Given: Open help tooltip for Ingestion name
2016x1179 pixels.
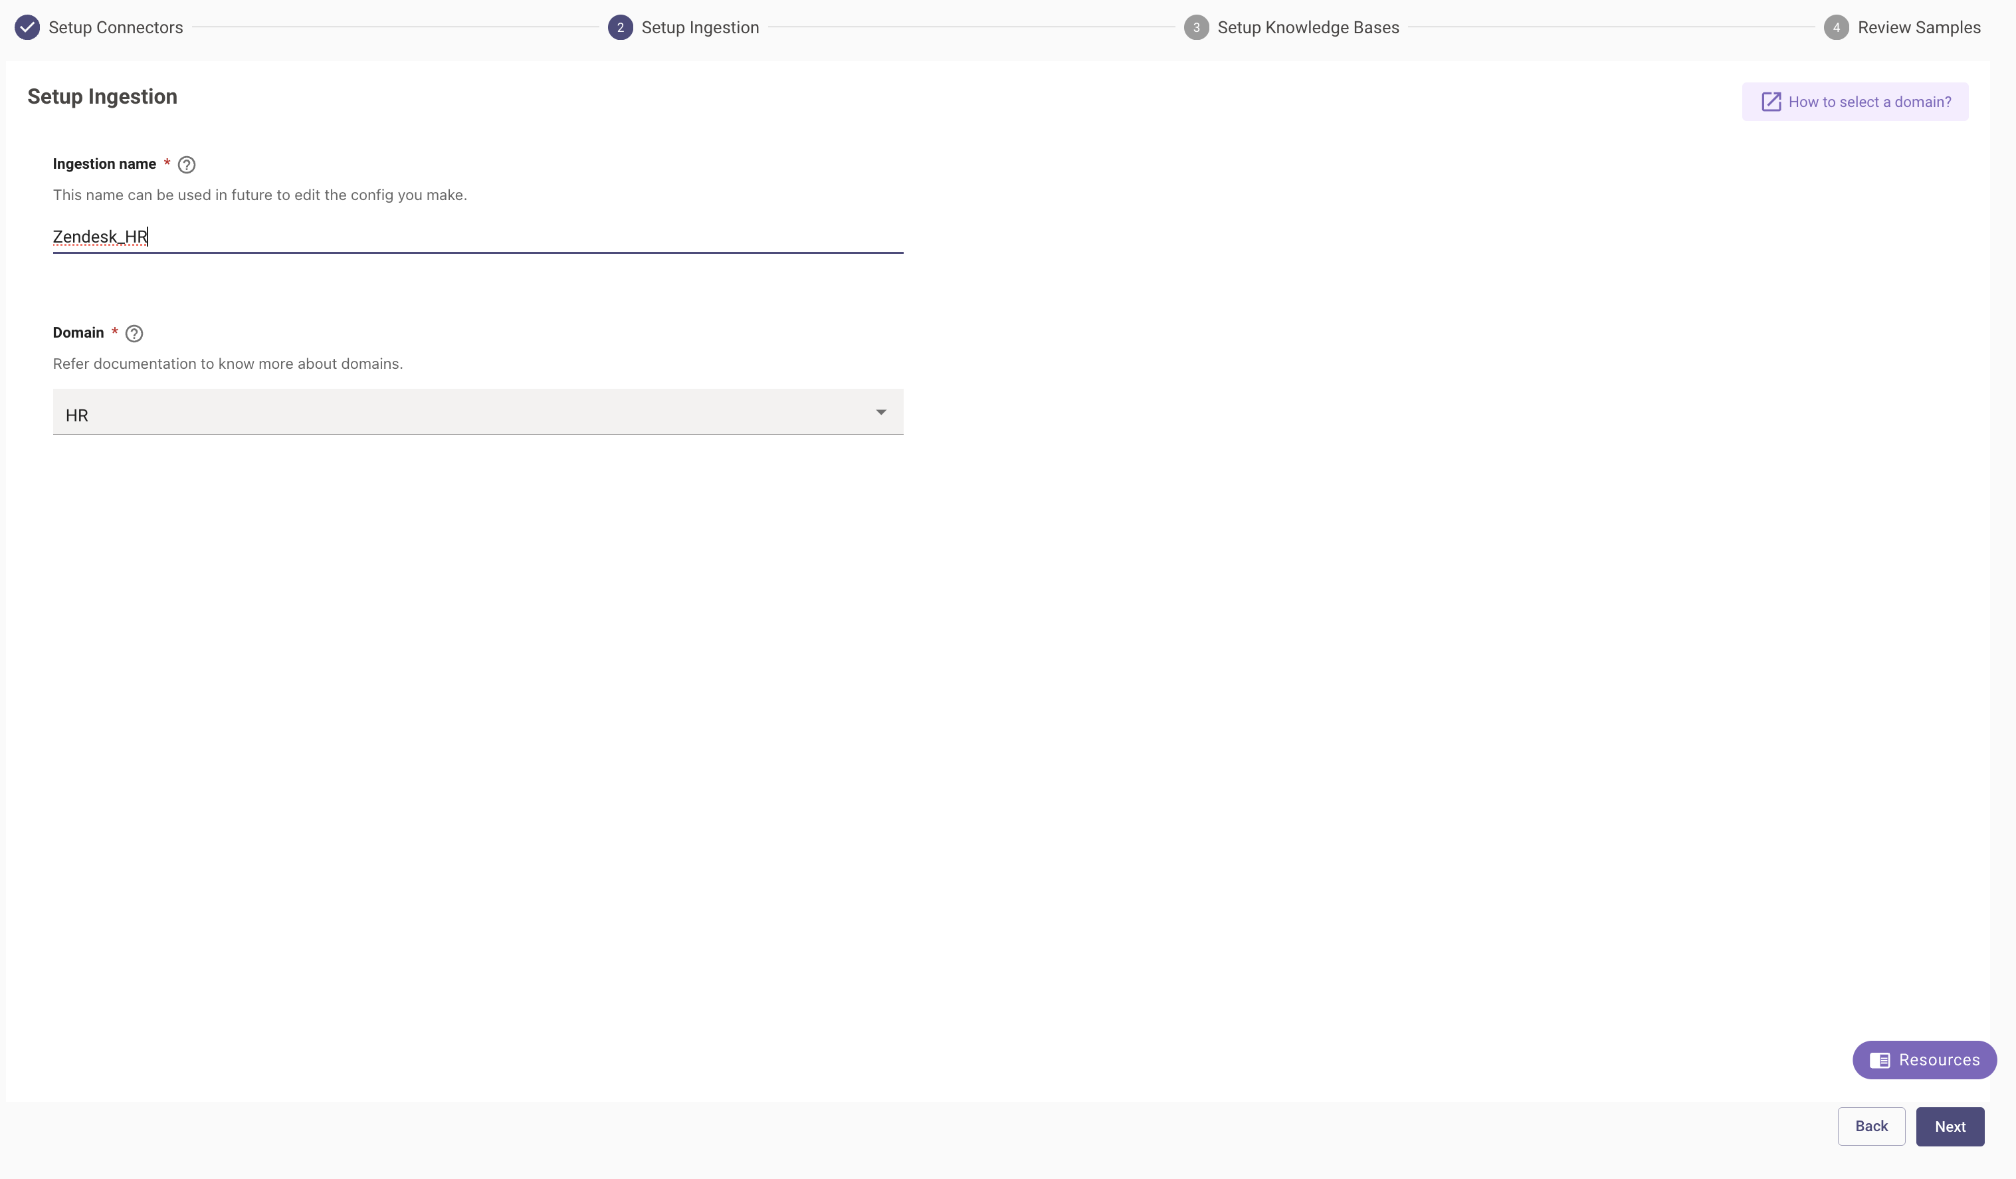Looking at the screenshot, I should (x=187, y=165).
